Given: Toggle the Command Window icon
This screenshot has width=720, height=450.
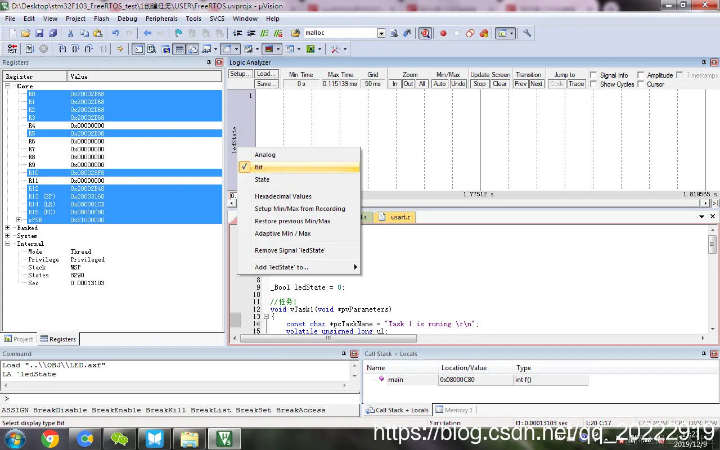Looking at the screenshot, I should (x=138, y=49).
